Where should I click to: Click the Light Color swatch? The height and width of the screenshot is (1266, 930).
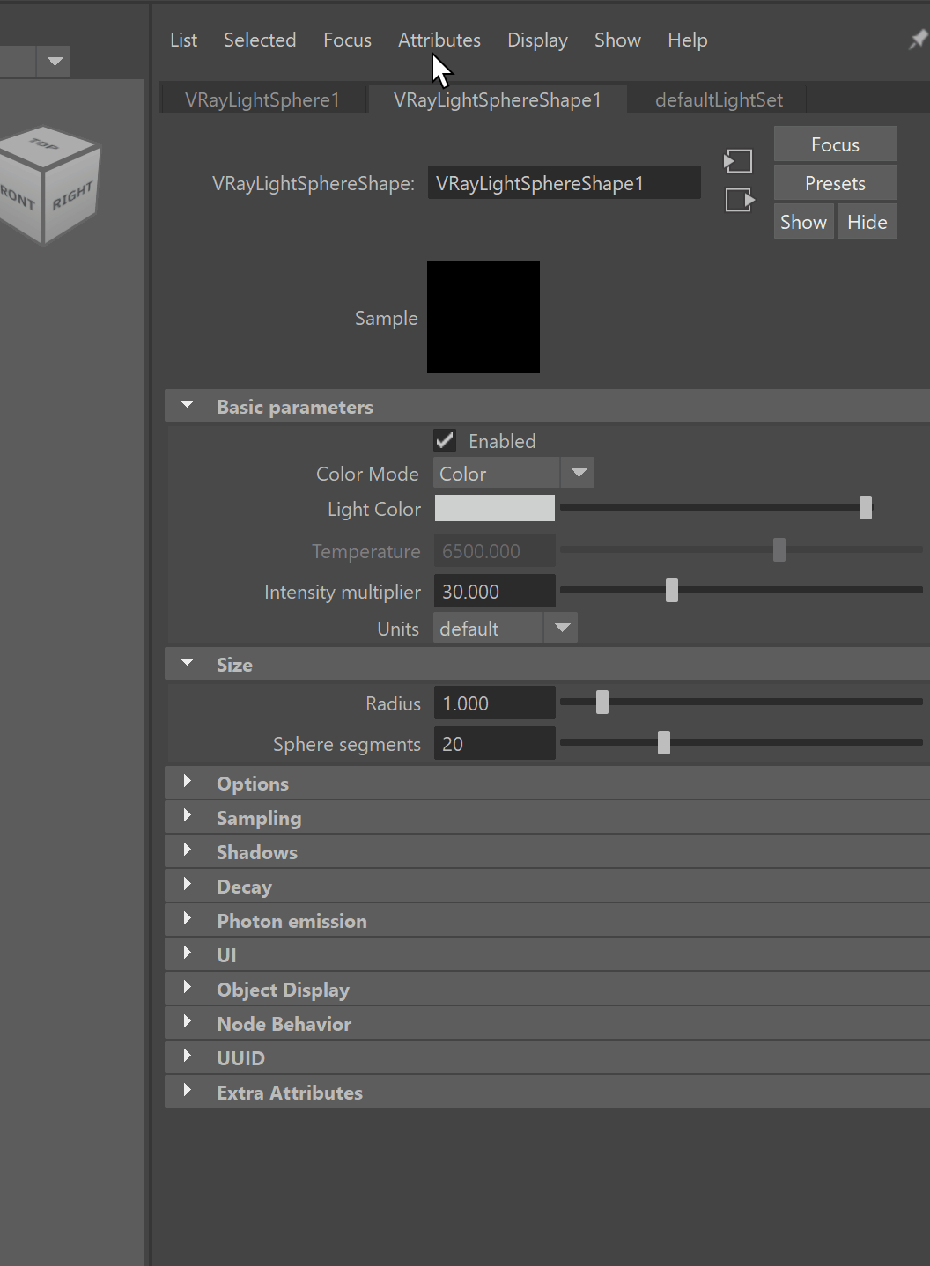tap(495, 508)
